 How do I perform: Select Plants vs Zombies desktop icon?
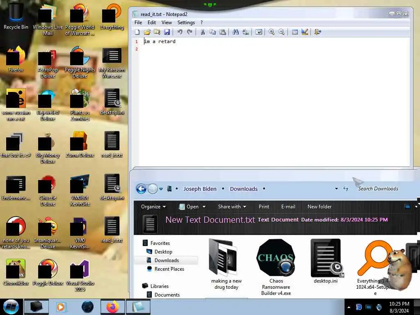80,105
